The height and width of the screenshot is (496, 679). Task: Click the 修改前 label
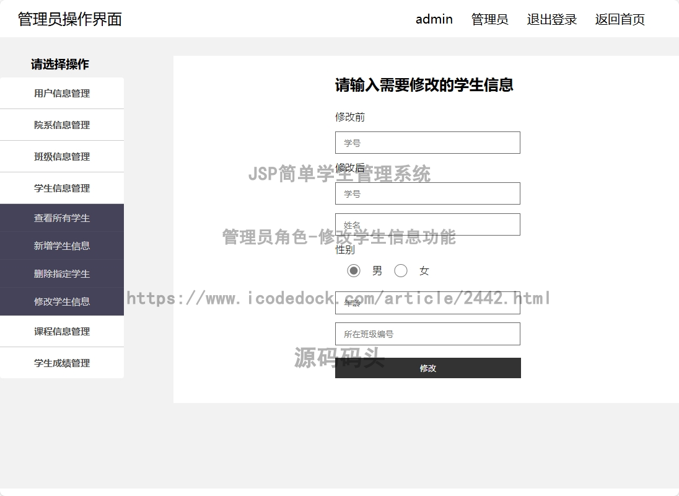350,117
